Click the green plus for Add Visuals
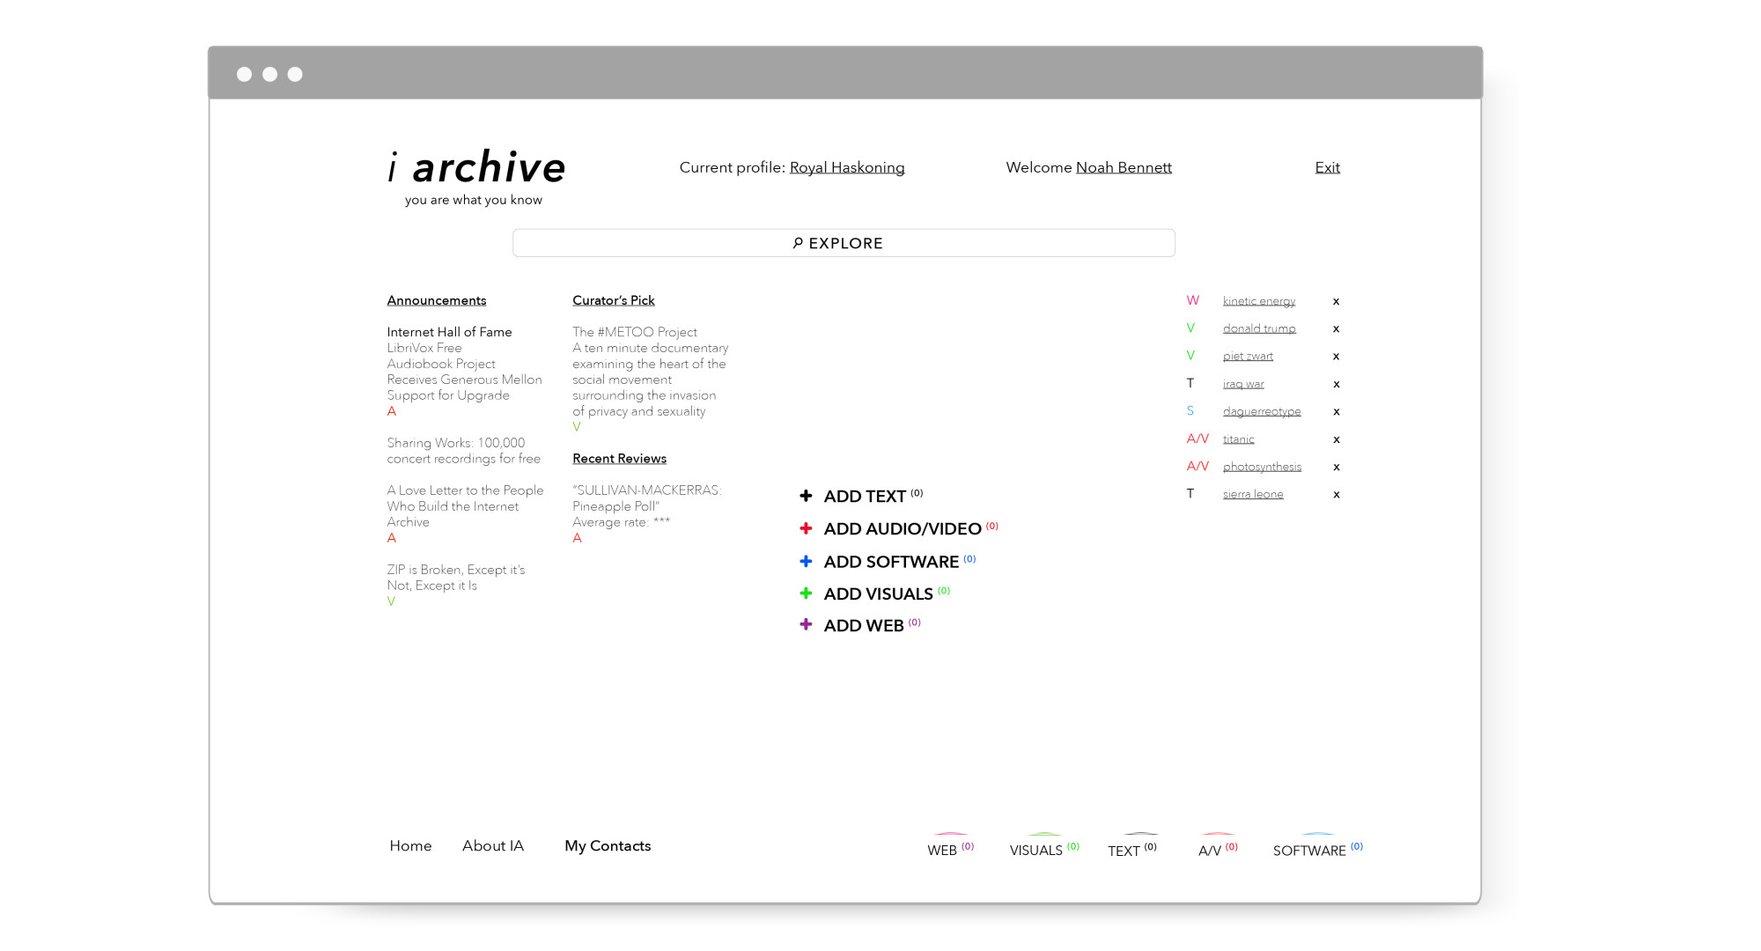This screenshot has height=951, width=1761. pyautogui.click(x=806, y=593)
